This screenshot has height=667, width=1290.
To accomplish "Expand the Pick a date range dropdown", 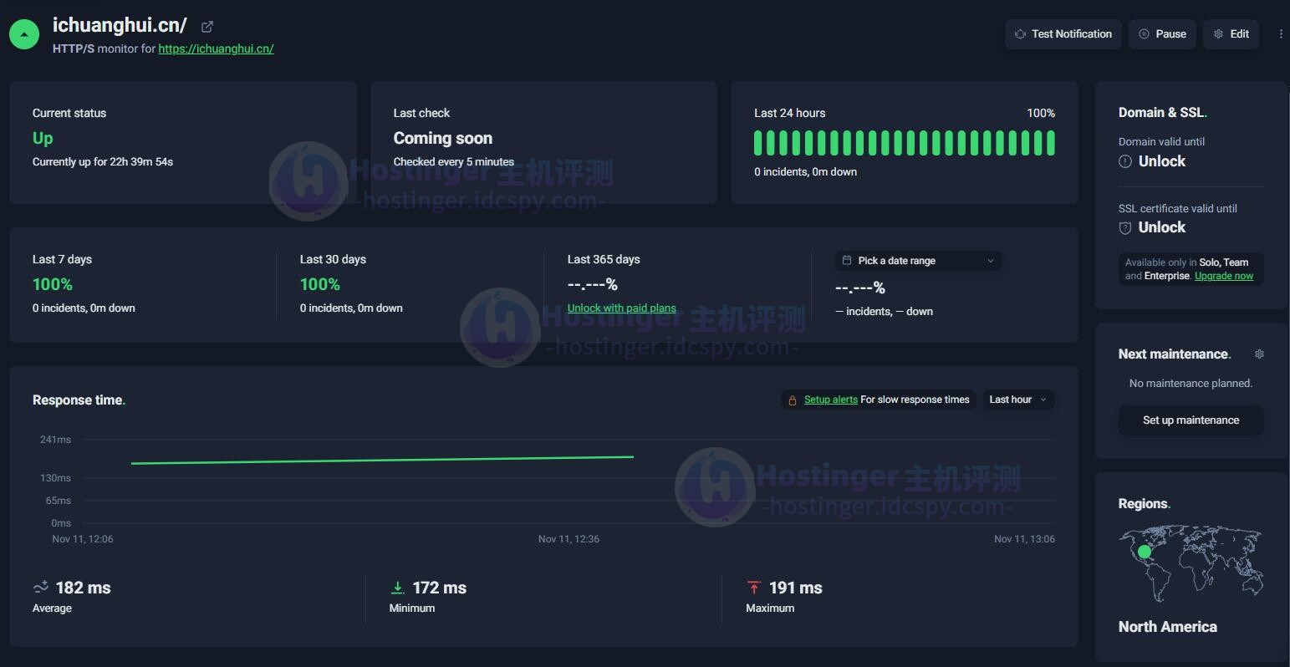I will tap(918, 261).
